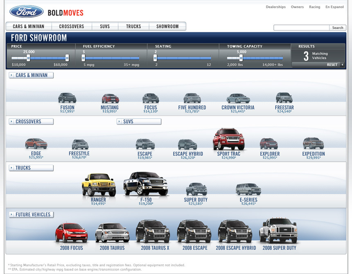Click the Ranger $14,495 price text

tap(98, 204)
